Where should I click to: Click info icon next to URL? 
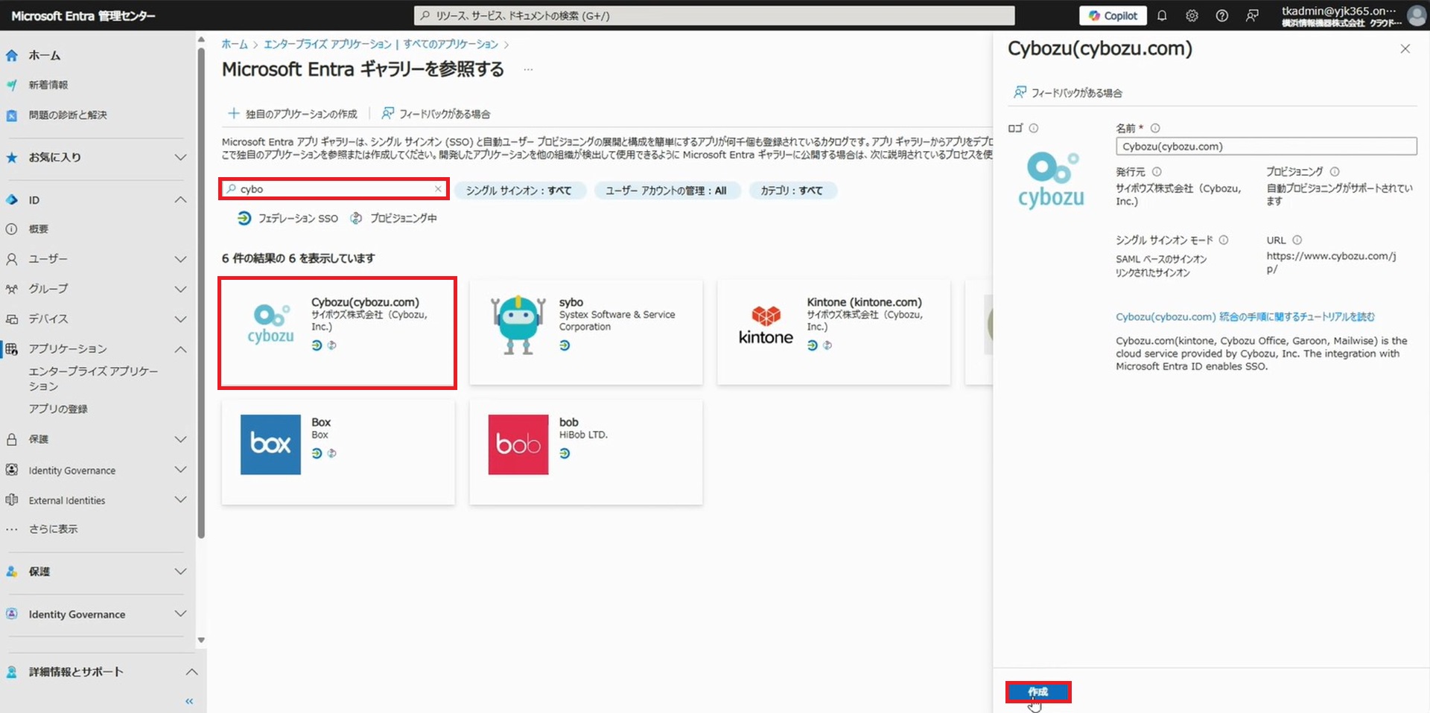[1297, 240]
